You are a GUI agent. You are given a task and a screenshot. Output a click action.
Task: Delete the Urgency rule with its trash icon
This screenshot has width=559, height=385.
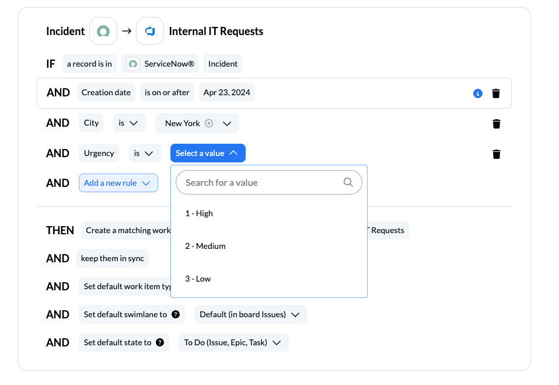(x=496, y=154)
